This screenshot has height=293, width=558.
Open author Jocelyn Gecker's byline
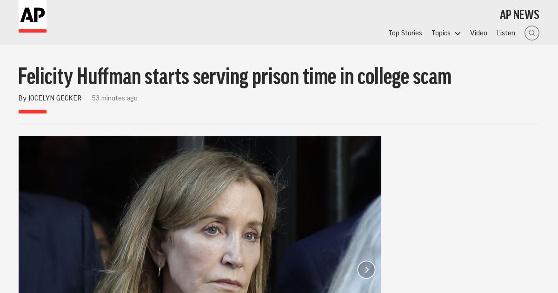[55, 98]
